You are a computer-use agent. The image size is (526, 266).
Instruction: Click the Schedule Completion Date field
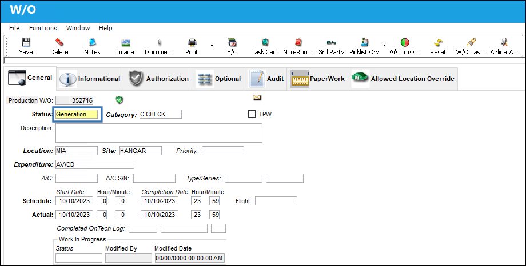tap(160, 201)
